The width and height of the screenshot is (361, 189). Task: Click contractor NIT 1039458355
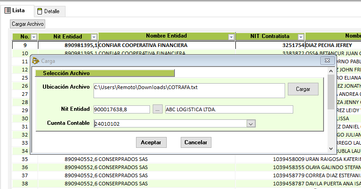click(x=289, y=167)
